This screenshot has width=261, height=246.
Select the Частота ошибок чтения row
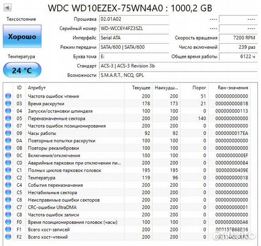(127, 96)
